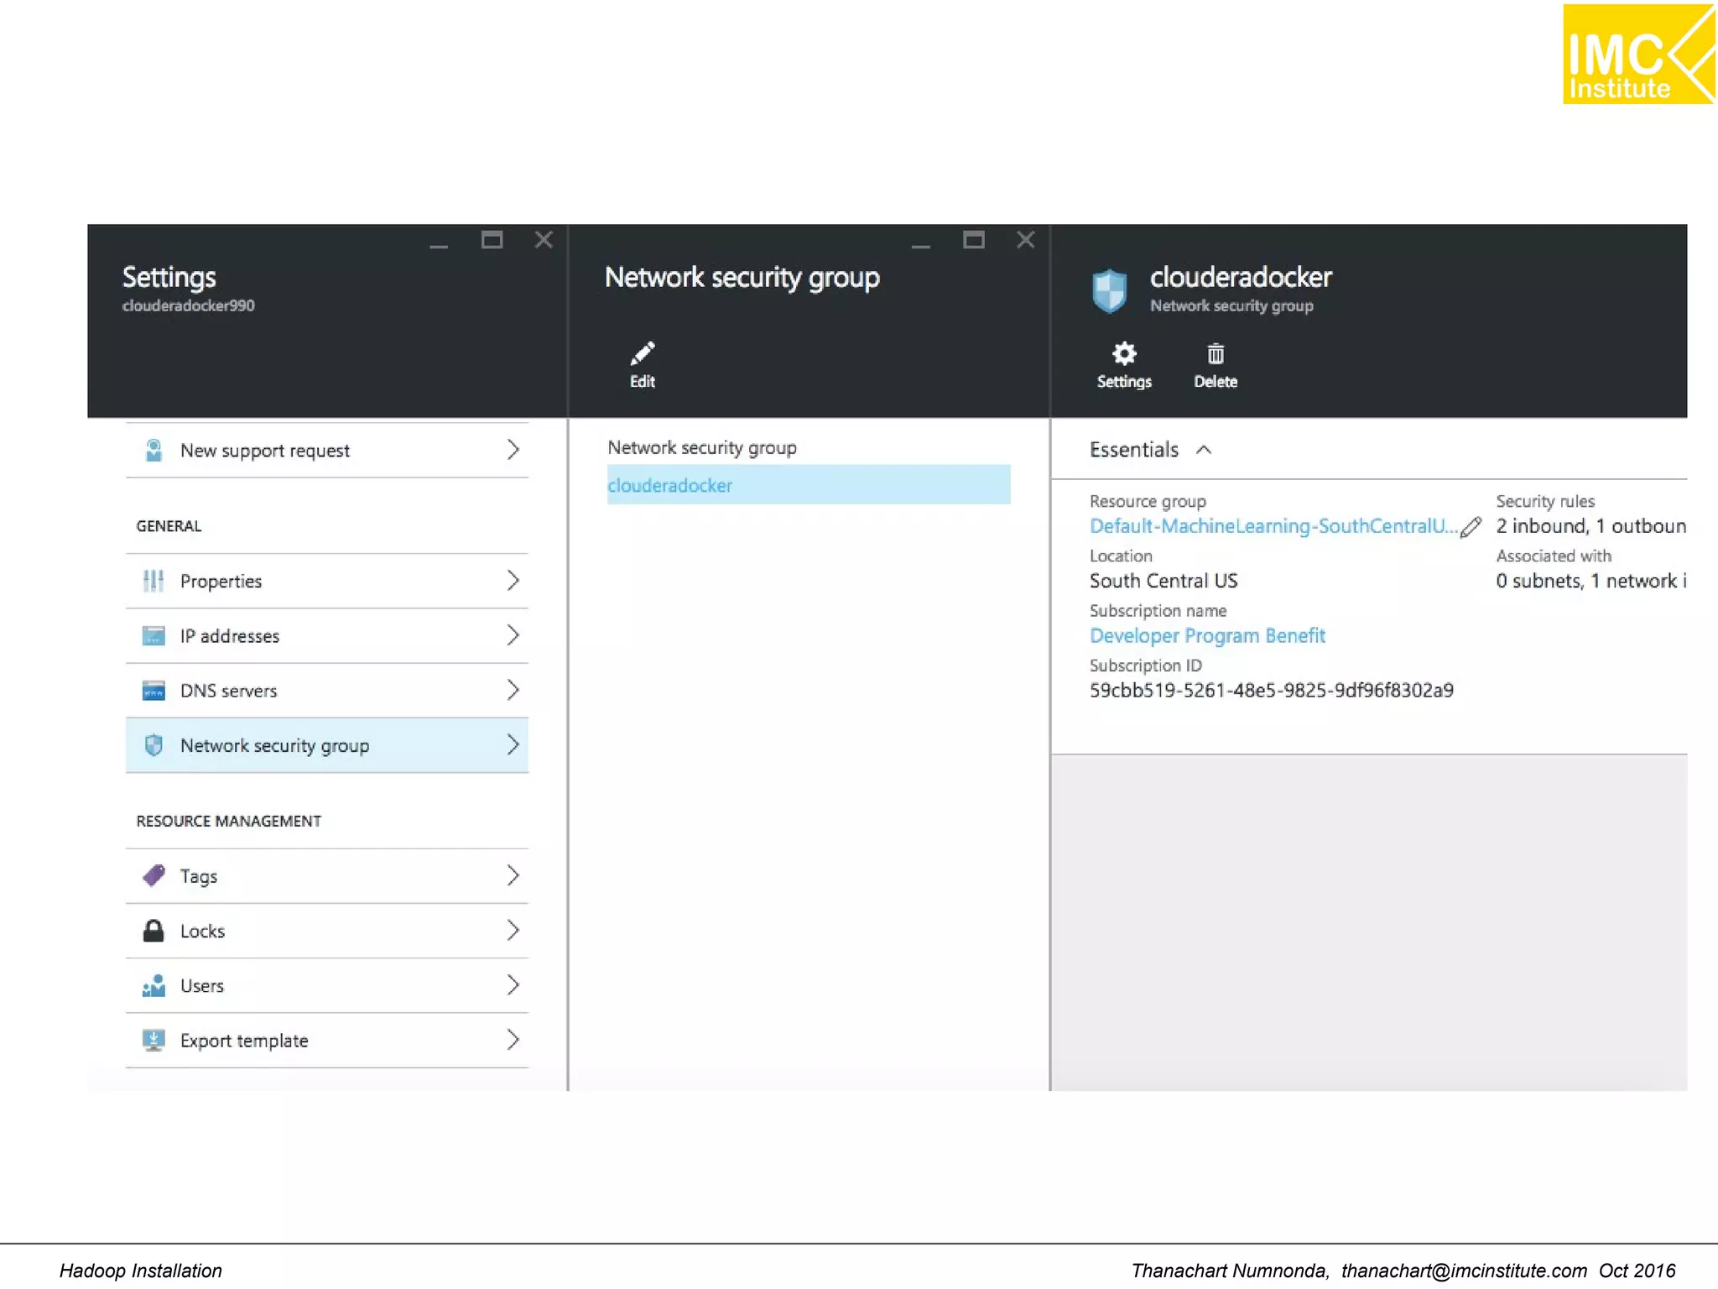
Task: Click the Network security group shield icon in menu
Action: [x=154, y=744]
